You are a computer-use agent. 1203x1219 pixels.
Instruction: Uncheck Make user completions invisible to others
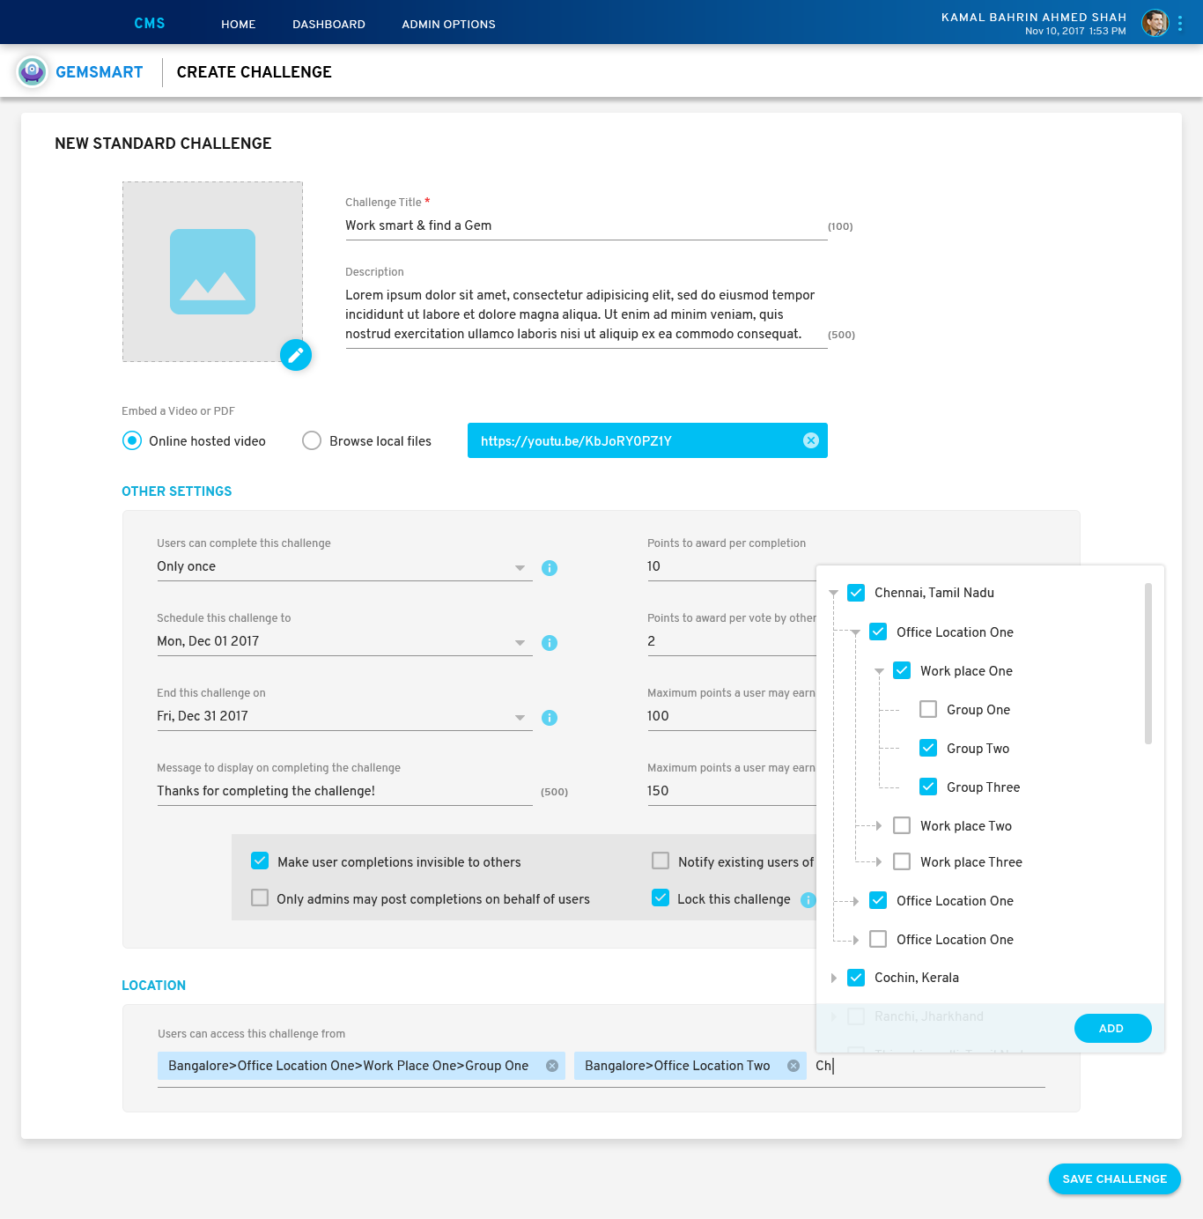[x=260, y=861]
